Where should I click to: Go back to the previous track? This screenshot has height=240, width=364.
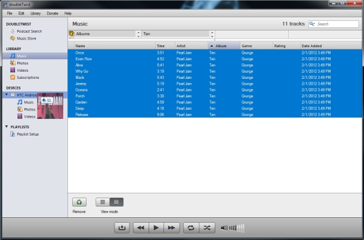click(x=140, y=227)
